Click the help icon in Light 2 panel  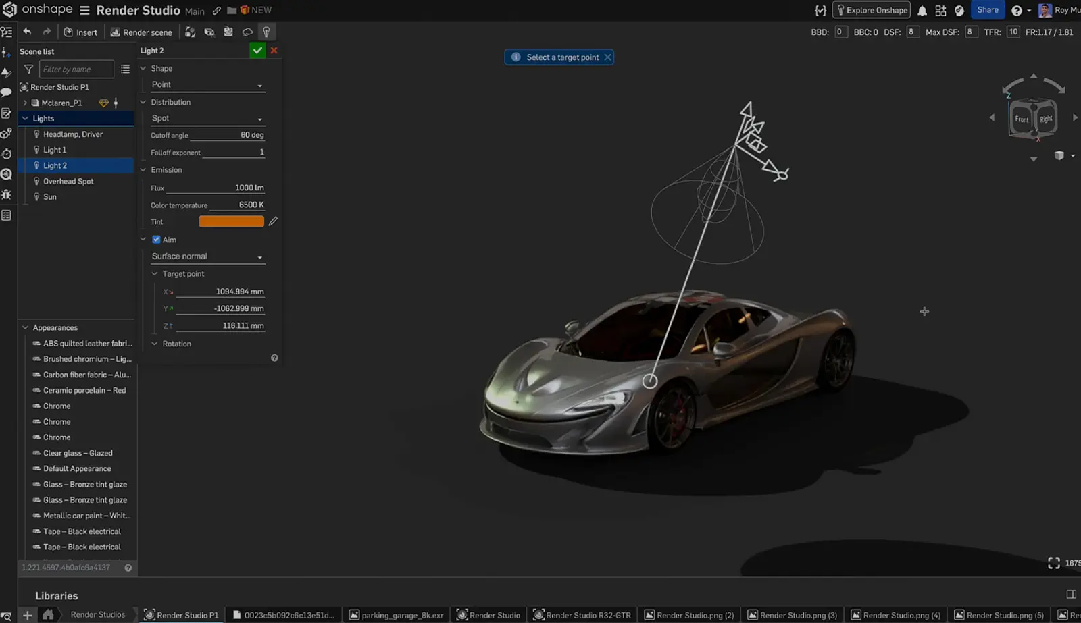[x=274, y=358]
